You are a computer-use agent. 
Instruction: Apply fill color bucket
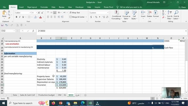coord(35,17)
